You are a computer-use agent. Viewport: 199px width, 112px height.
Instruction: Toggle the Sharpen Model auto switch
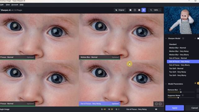point(198,38)
